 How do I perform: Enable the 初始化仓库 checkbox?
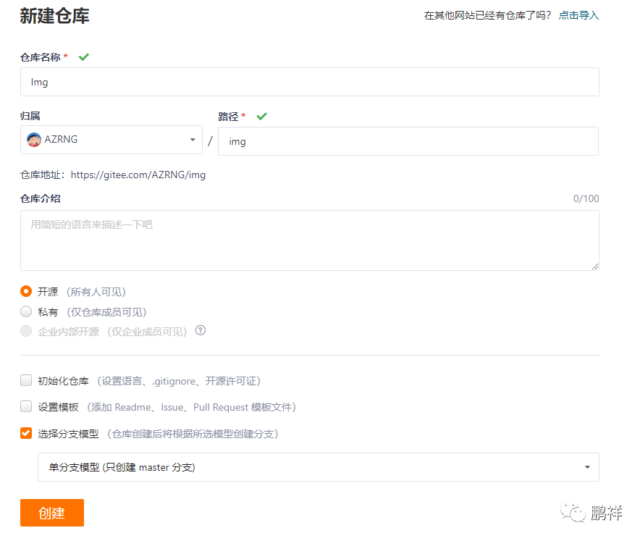[26, 381]
